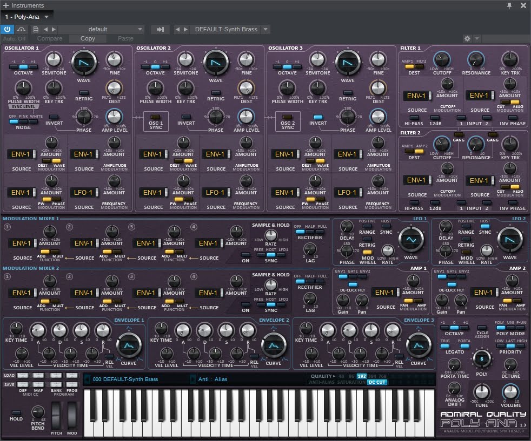Click the PITCH BEND range knob

pos(38,412)
